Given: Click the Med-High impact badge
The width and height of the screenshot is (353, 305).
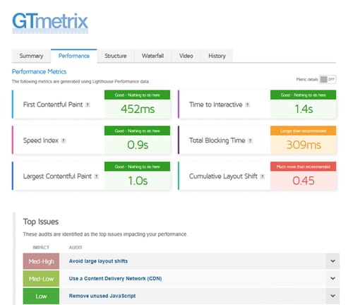Looking at the screenshot, I should [41, 261].
